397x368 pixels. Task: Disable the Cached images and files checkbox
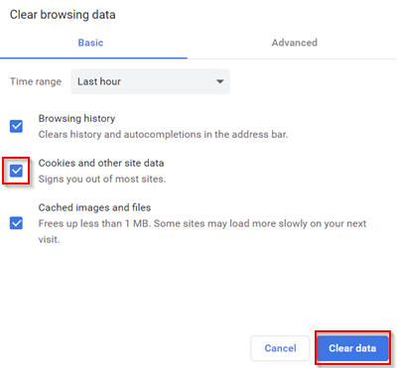(16, 223)
